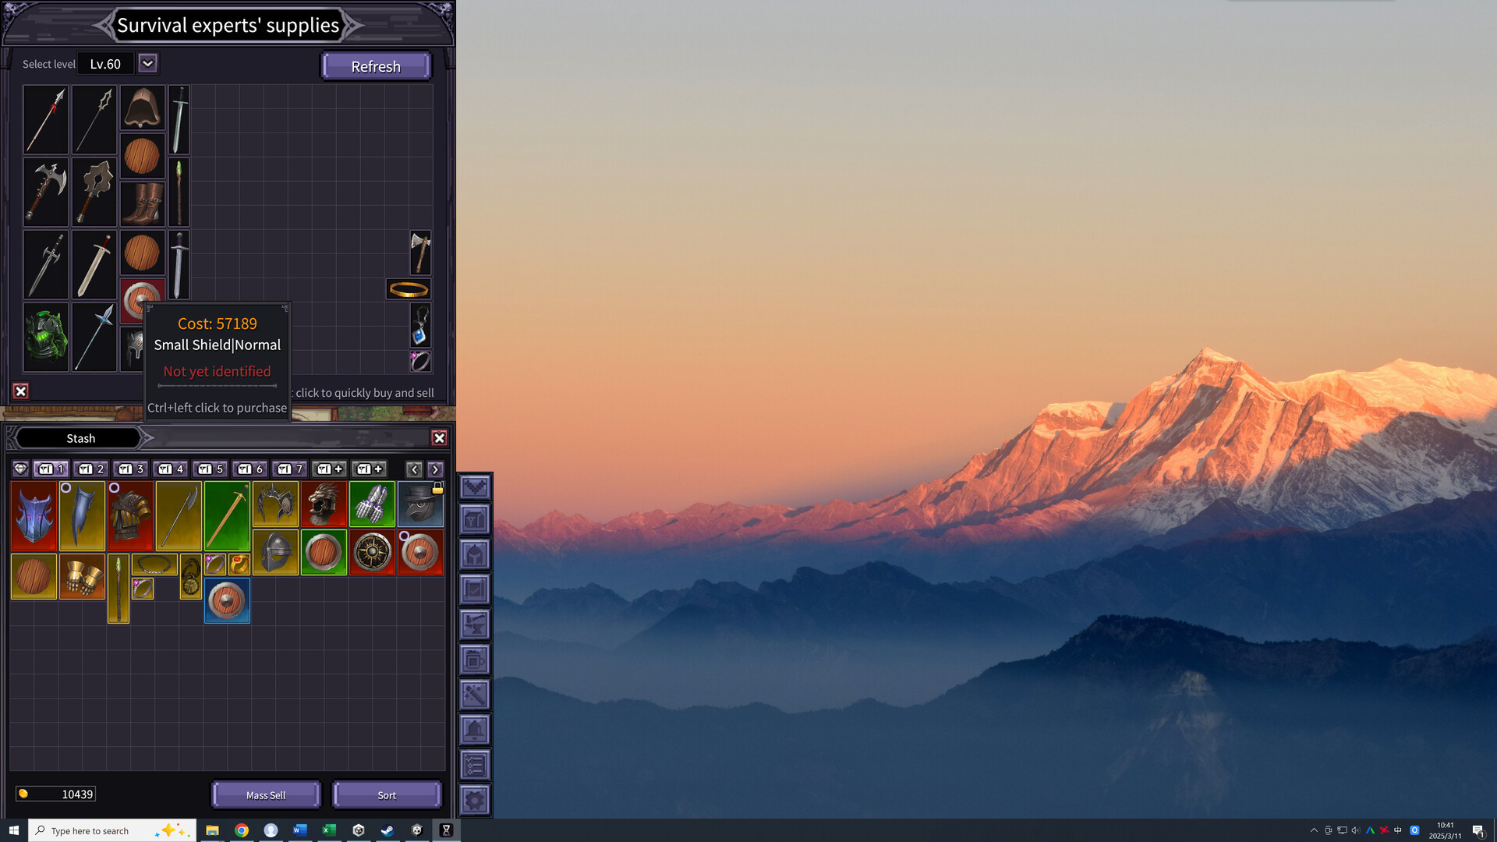The height and width of the screenshot is (842, 1497).
Task: Collapse the sidebar with chevron icon
Action: [474, 488]
